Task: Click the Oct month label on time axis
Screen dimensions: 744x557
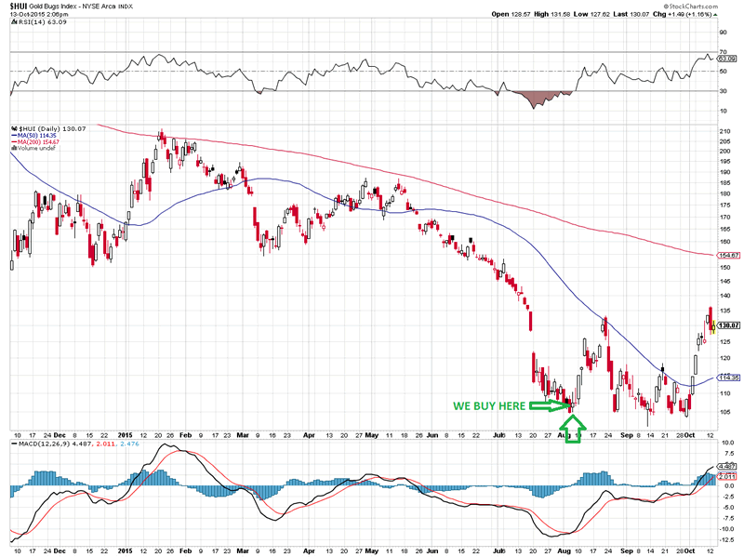Action: (689, 435)
